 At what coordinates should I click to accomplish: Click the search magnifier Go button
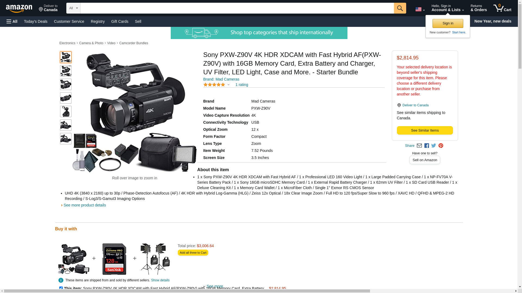[x=400, y=8]
